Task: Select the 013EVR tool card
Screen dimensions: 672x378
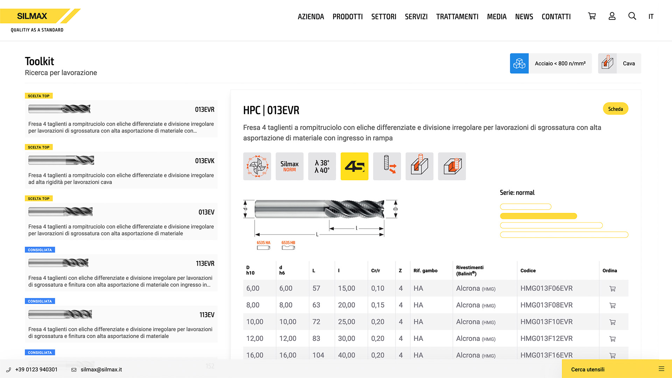Action: (x=121, y=119)
